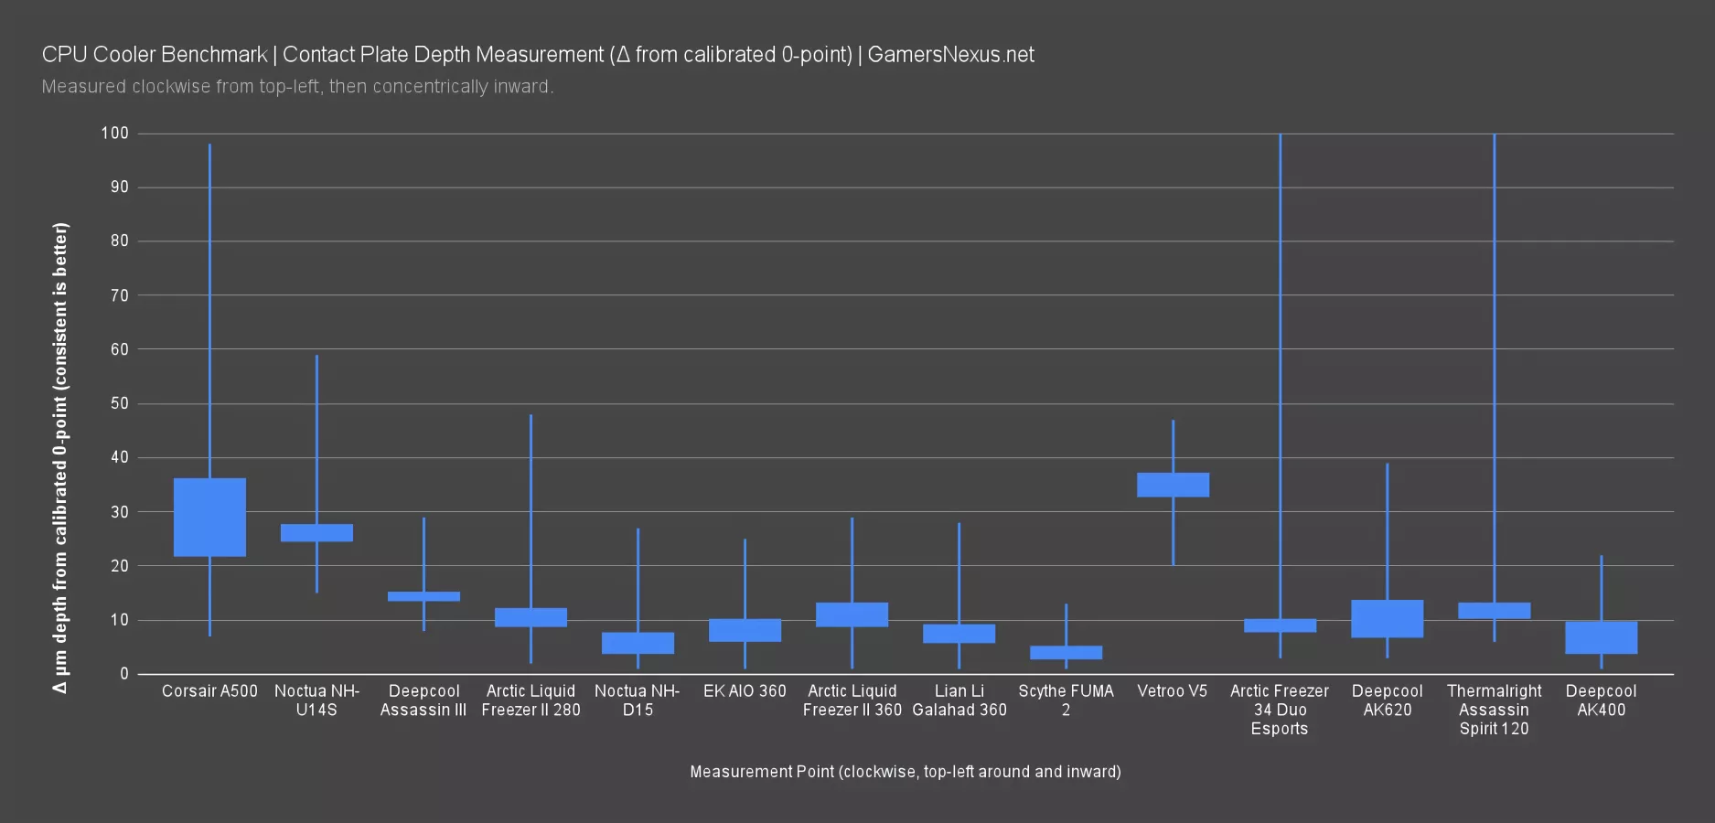Click the Scythe FUMA 2 candlestick box
The image size is (1715, 823).
1066,652
